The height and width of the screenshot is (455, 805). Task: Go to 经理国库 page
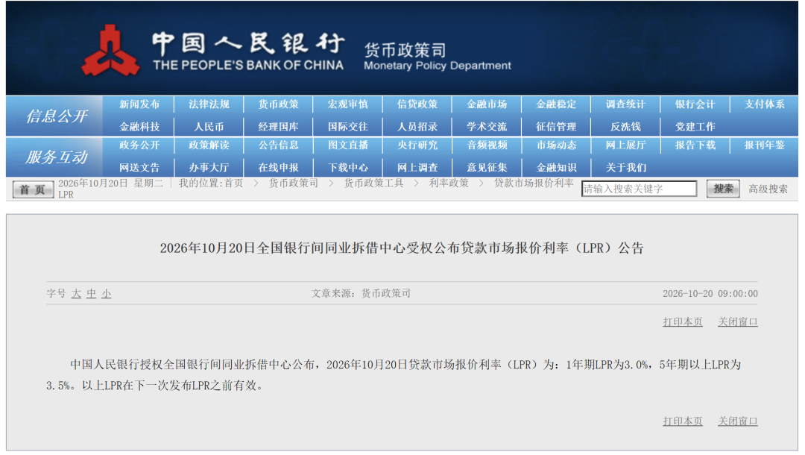point(278,126)
